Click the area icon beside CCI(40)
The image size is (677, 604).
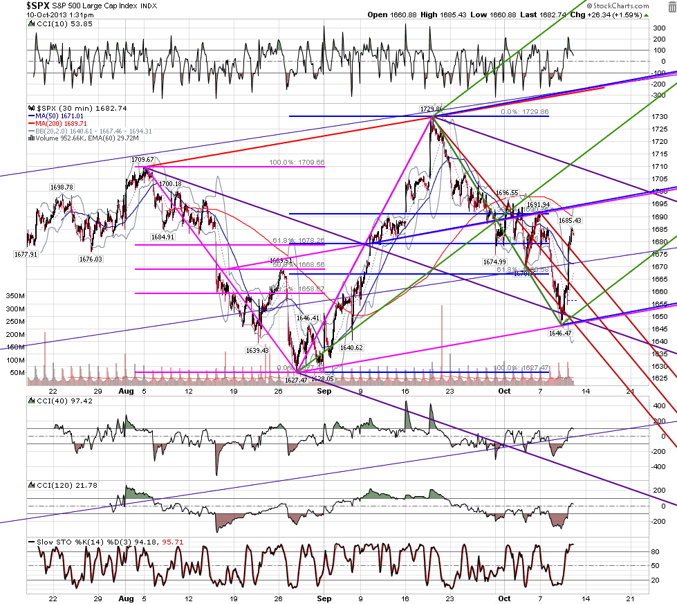[31, 401]
